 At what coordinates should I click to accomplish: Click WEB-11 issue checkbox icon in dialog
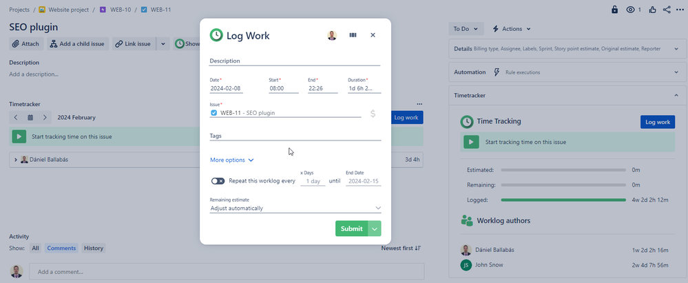coord(214,113)
